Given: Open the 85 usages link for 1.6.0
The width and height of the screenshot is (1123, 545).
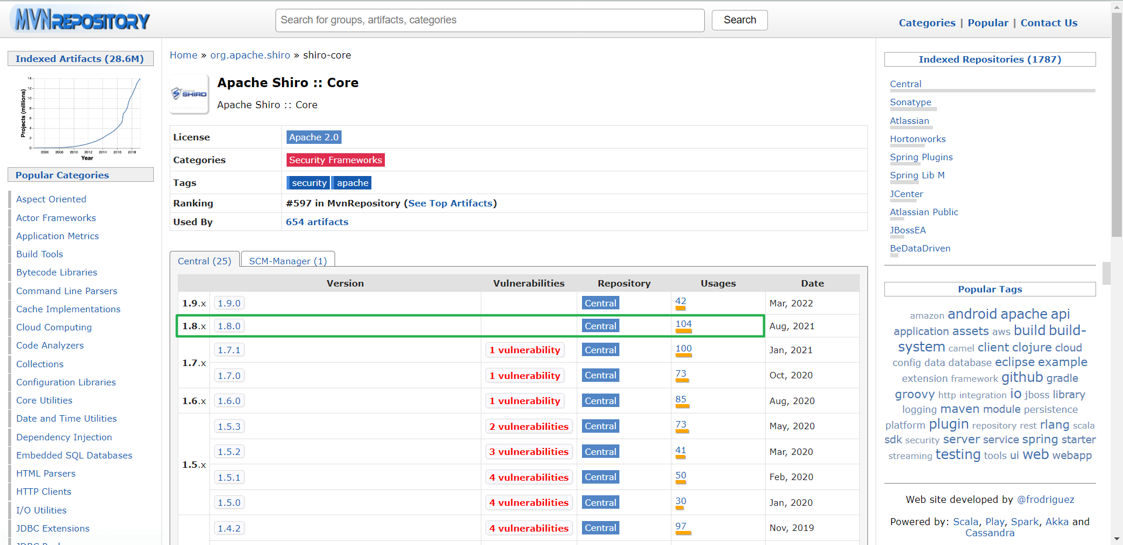Looking at the screenshot, I should (681, 399).
